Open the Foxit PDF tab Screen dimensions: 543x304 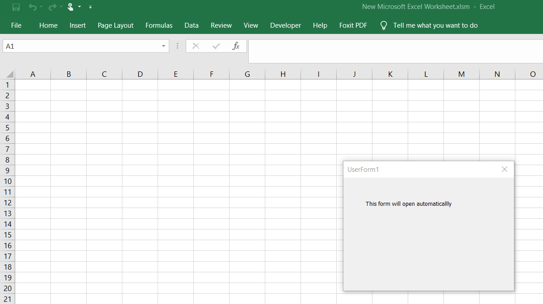tap(353, 25)
